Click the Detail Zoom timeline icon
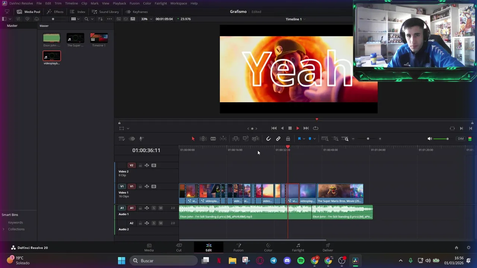This screenshot has width=477, height=268. [x=336, y=139]
